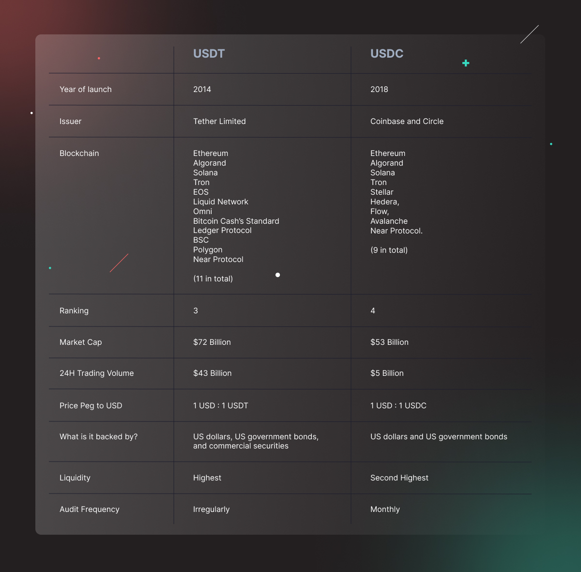
Task: Click 'Tether Limited' issuer cell
Action: (x=219, y=121)
